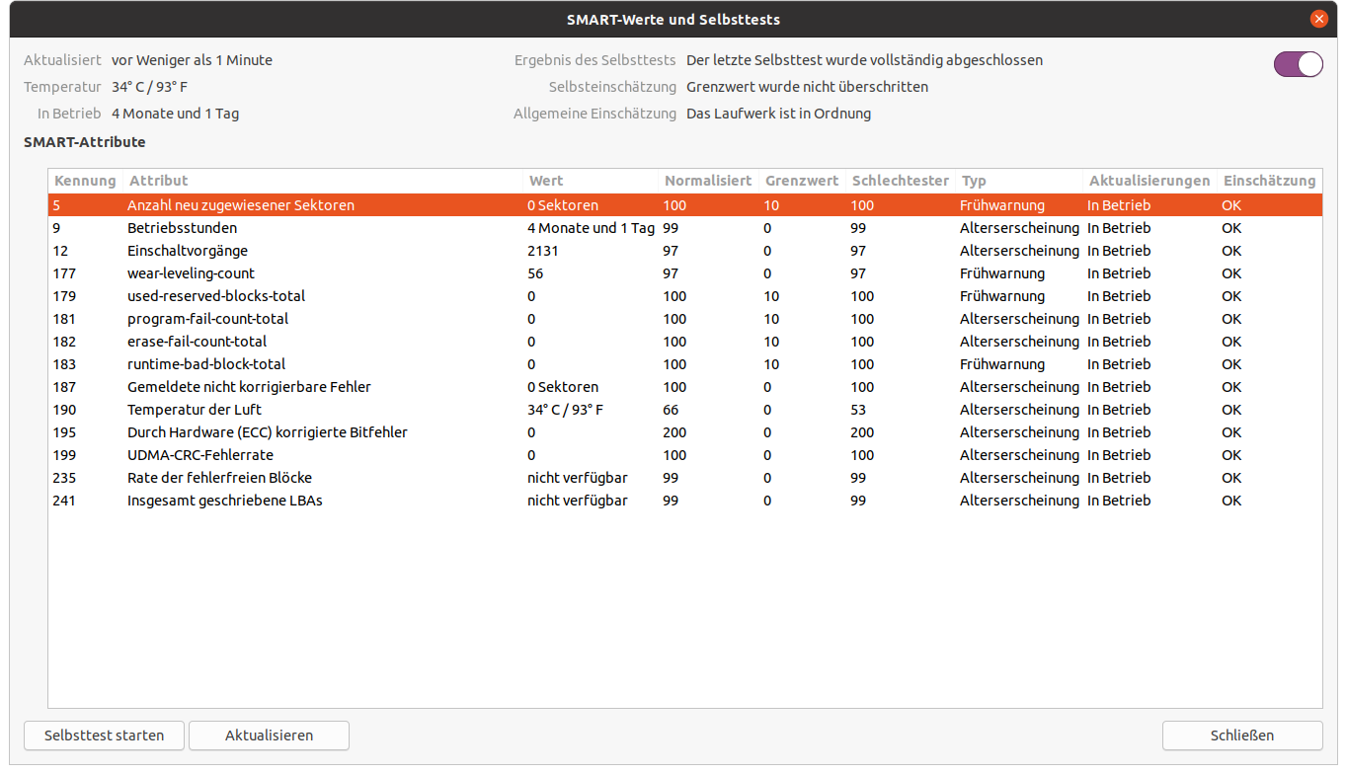Click the Aktualisieren button

[269, 735]
